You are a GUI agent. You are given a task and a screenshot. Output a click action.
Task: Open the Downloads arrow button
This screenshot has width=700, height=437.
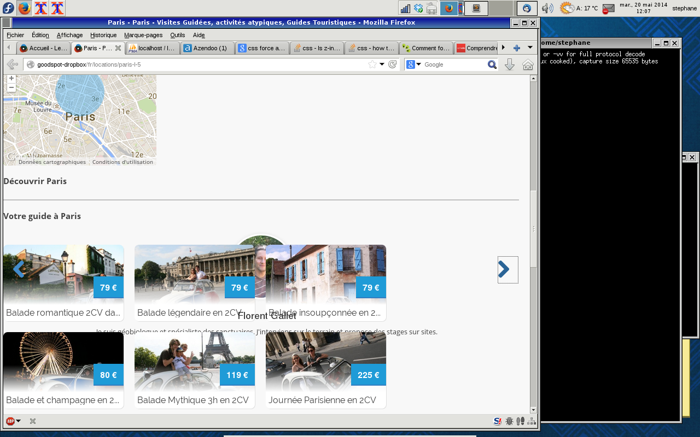click(509, 64)
